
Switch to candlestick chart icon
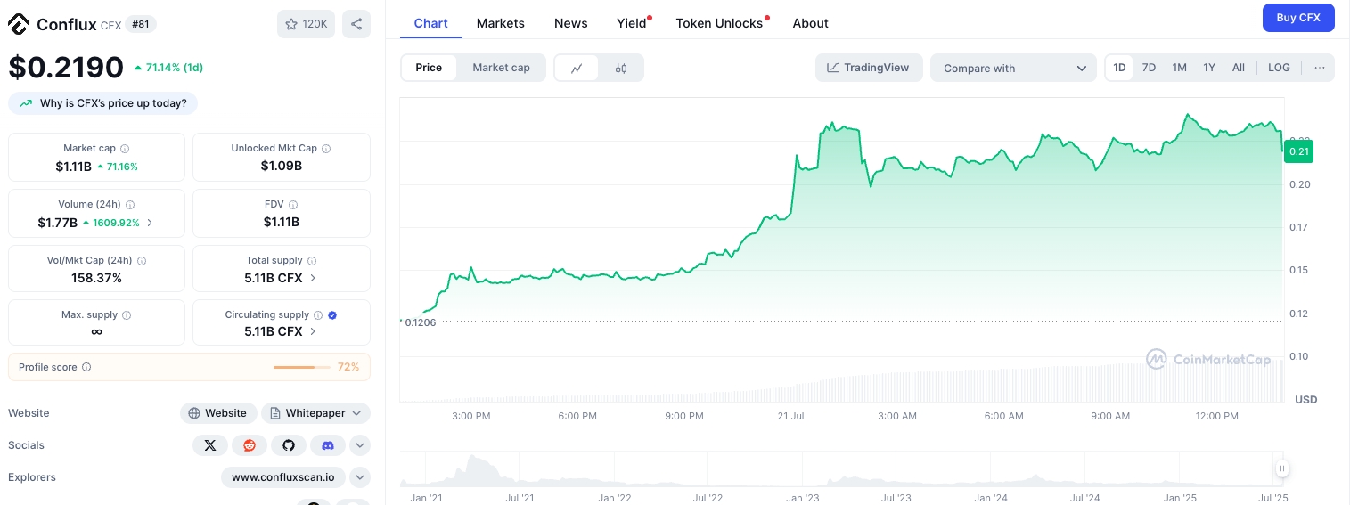click(x=621, y=68)
